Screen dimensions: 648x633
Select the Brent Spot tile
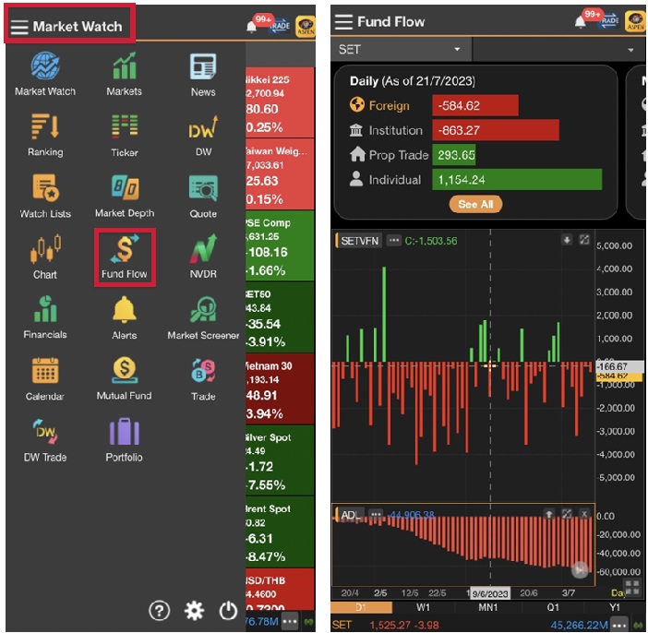point(281,532)
